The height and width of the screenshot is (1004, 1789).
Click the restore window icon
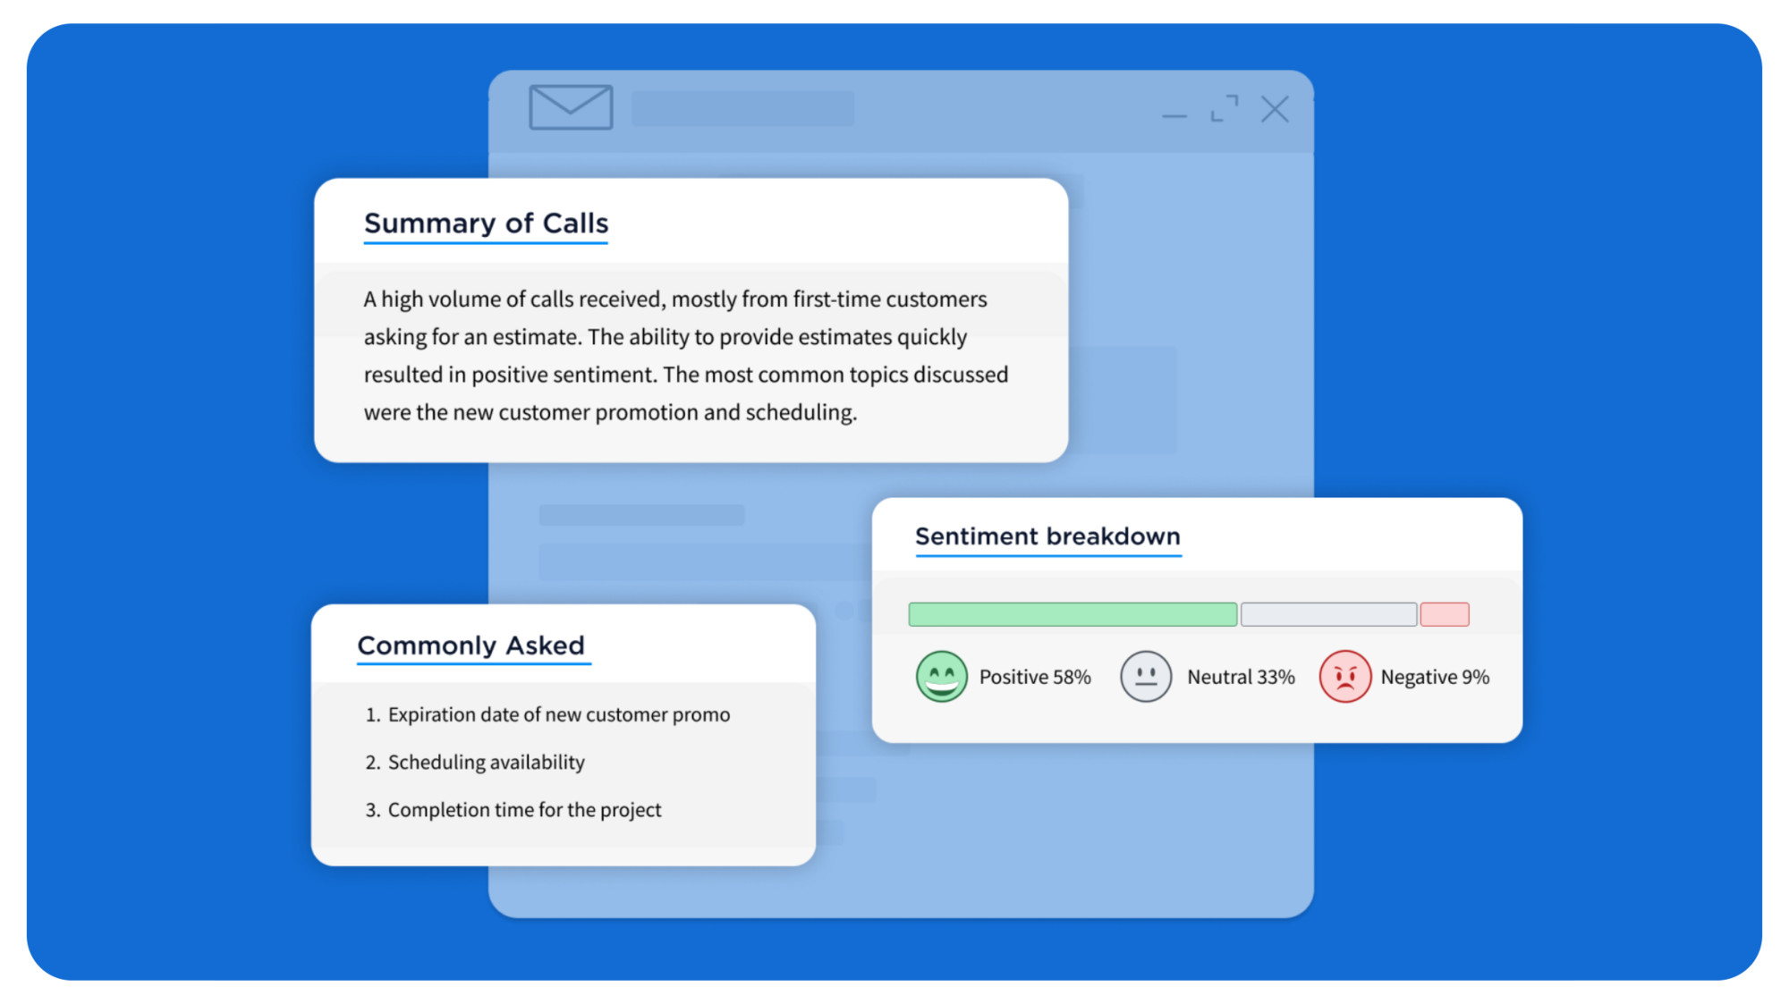click(x=1224, y=109)
